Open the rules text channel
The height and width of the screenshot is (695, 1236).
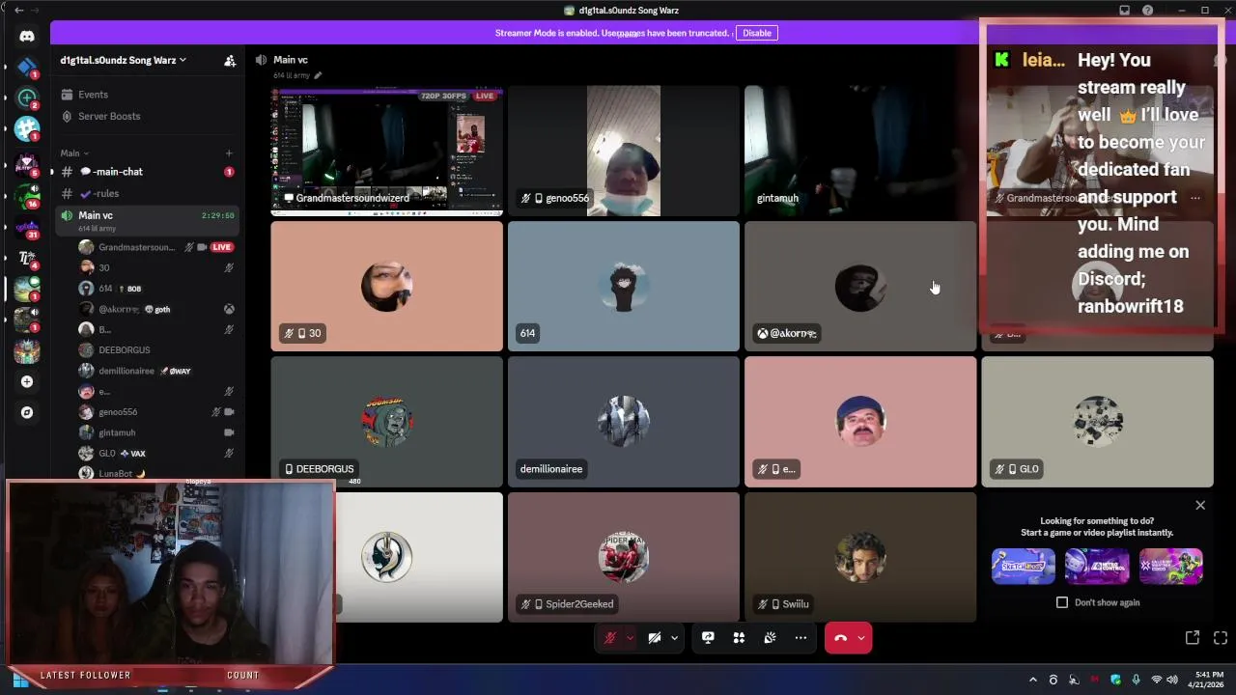[x=148, y=193]
